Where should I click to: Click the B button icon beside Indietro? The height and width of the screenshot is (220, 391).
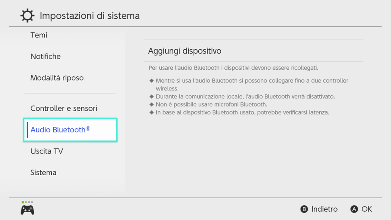coord(304,209)
